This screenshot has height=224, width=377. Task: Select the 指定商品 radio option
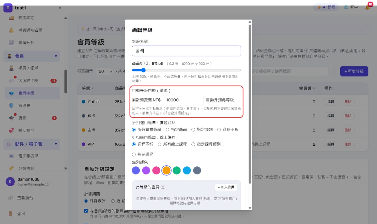point(167,129)
